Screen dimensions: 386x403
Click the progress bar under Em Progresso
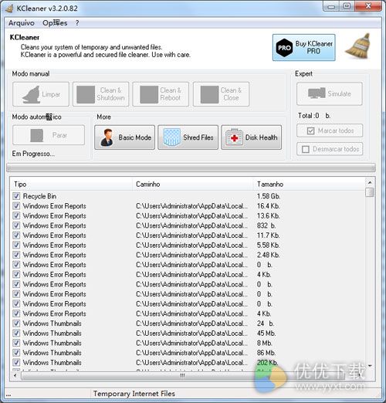191,168
